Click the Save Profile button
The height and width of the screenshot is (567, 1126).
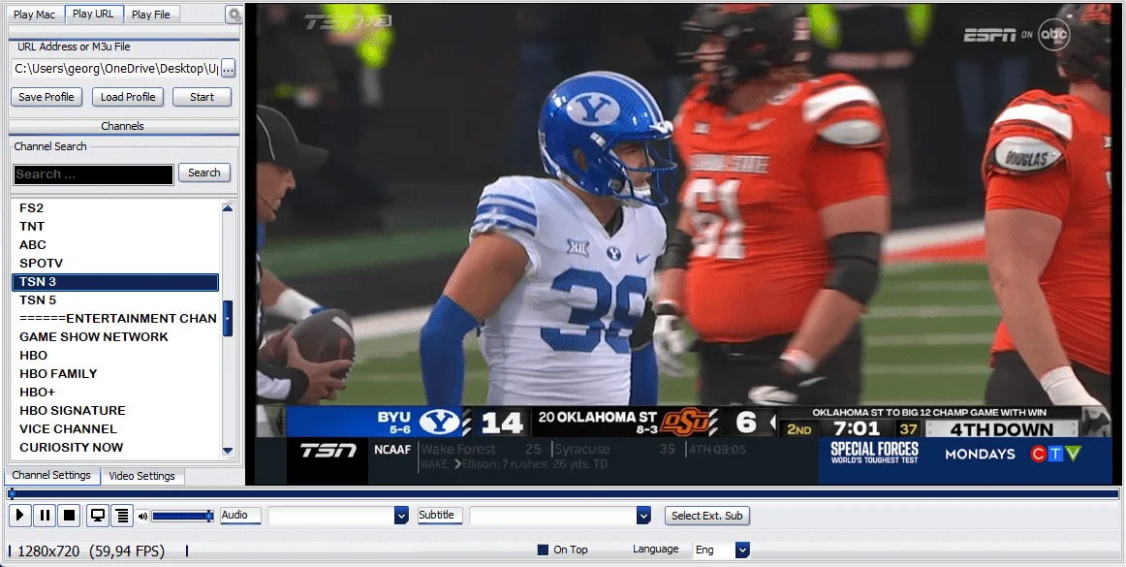click(46, 97)
